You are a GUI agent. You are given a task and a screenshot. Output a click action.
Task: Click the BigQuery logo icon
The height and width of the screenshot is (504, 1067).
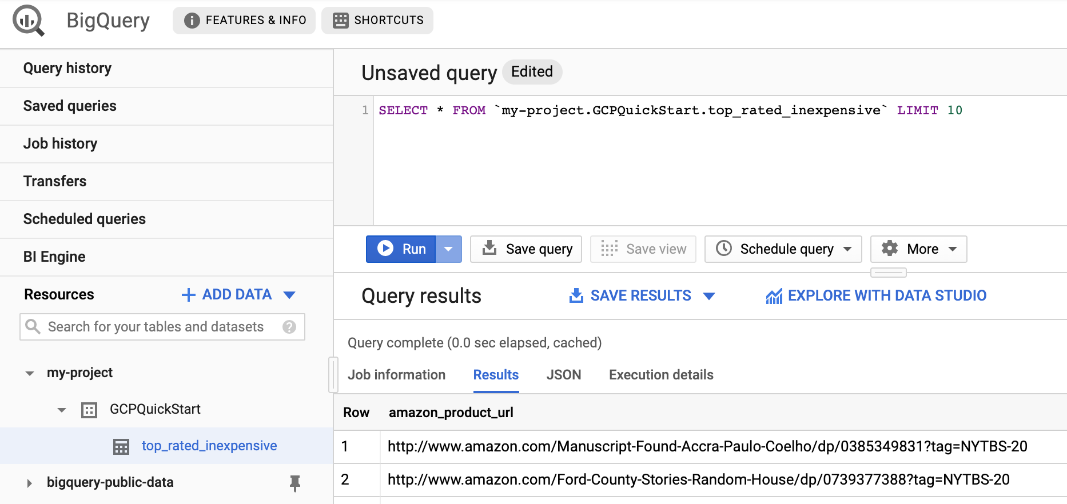point(28,21)
